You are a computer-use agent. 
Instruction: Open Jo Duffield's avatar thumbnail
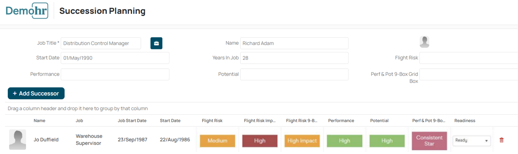click(18, 140)
